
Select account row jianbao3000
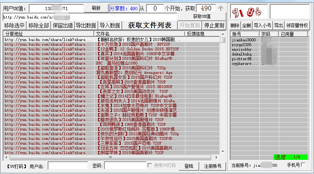(x=269, y=40)
